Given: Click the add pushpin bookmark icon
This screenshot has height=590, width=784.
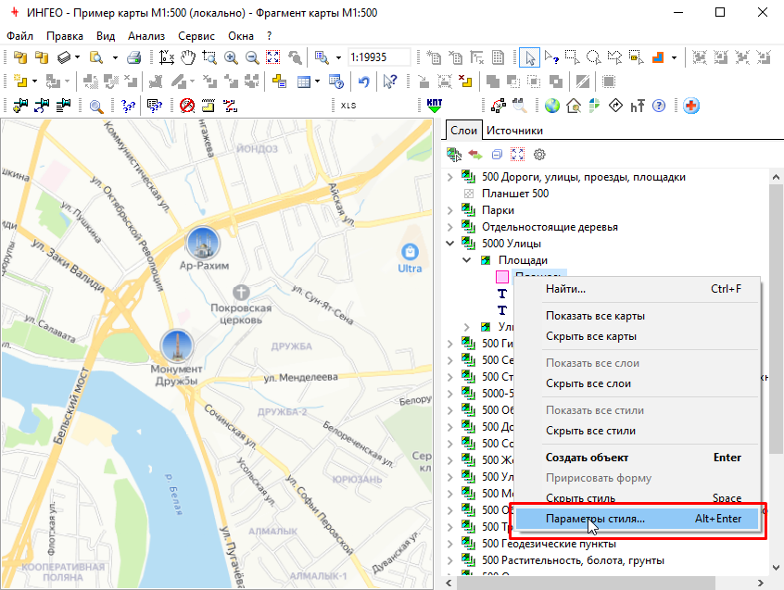Looking at the screenshot, I should (x=20, y=106).
